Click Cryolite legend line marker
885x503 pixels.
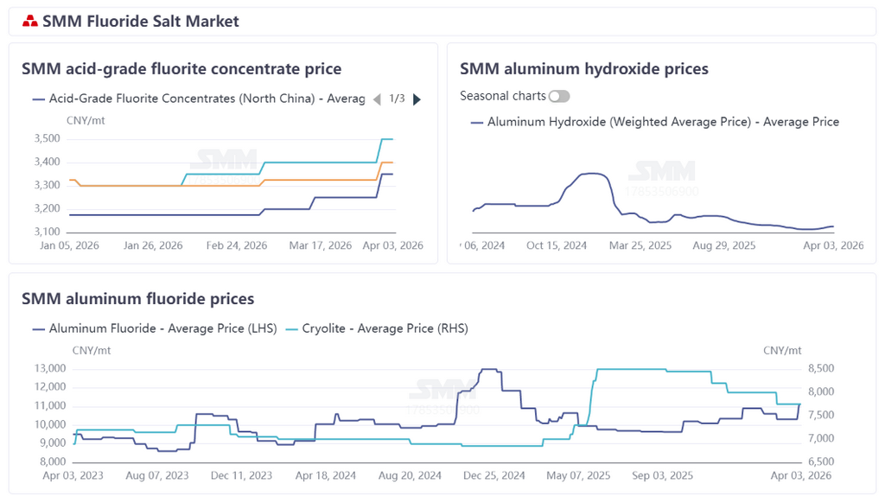tap(290, 328)
